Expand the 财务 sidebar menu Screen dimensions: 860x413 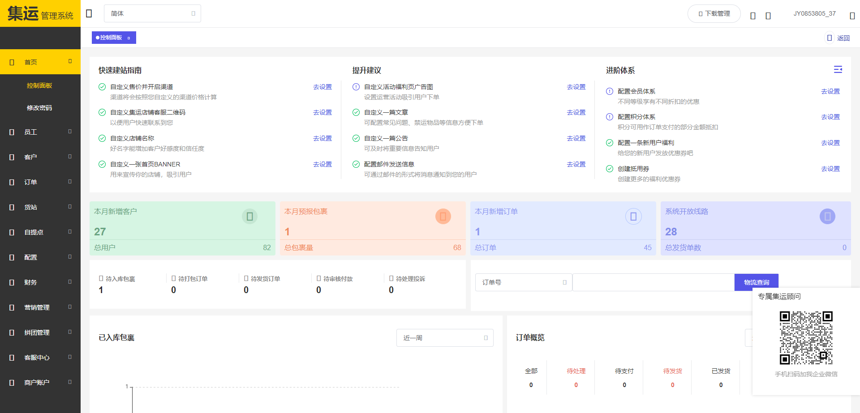click(40, 282)
